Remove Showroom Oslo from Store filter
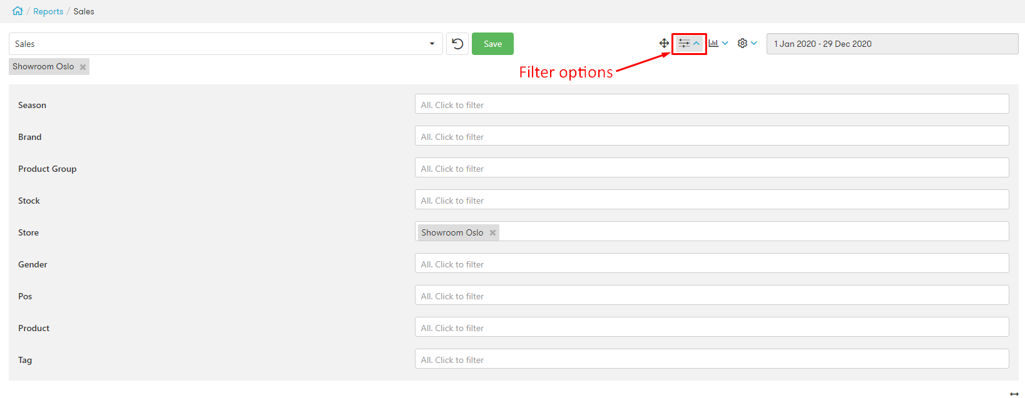The width and height of the screenshot is (1025, 398). pos(493,233)
